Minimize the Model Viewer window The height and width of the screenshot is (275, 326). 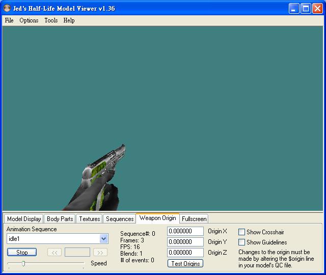294,9
